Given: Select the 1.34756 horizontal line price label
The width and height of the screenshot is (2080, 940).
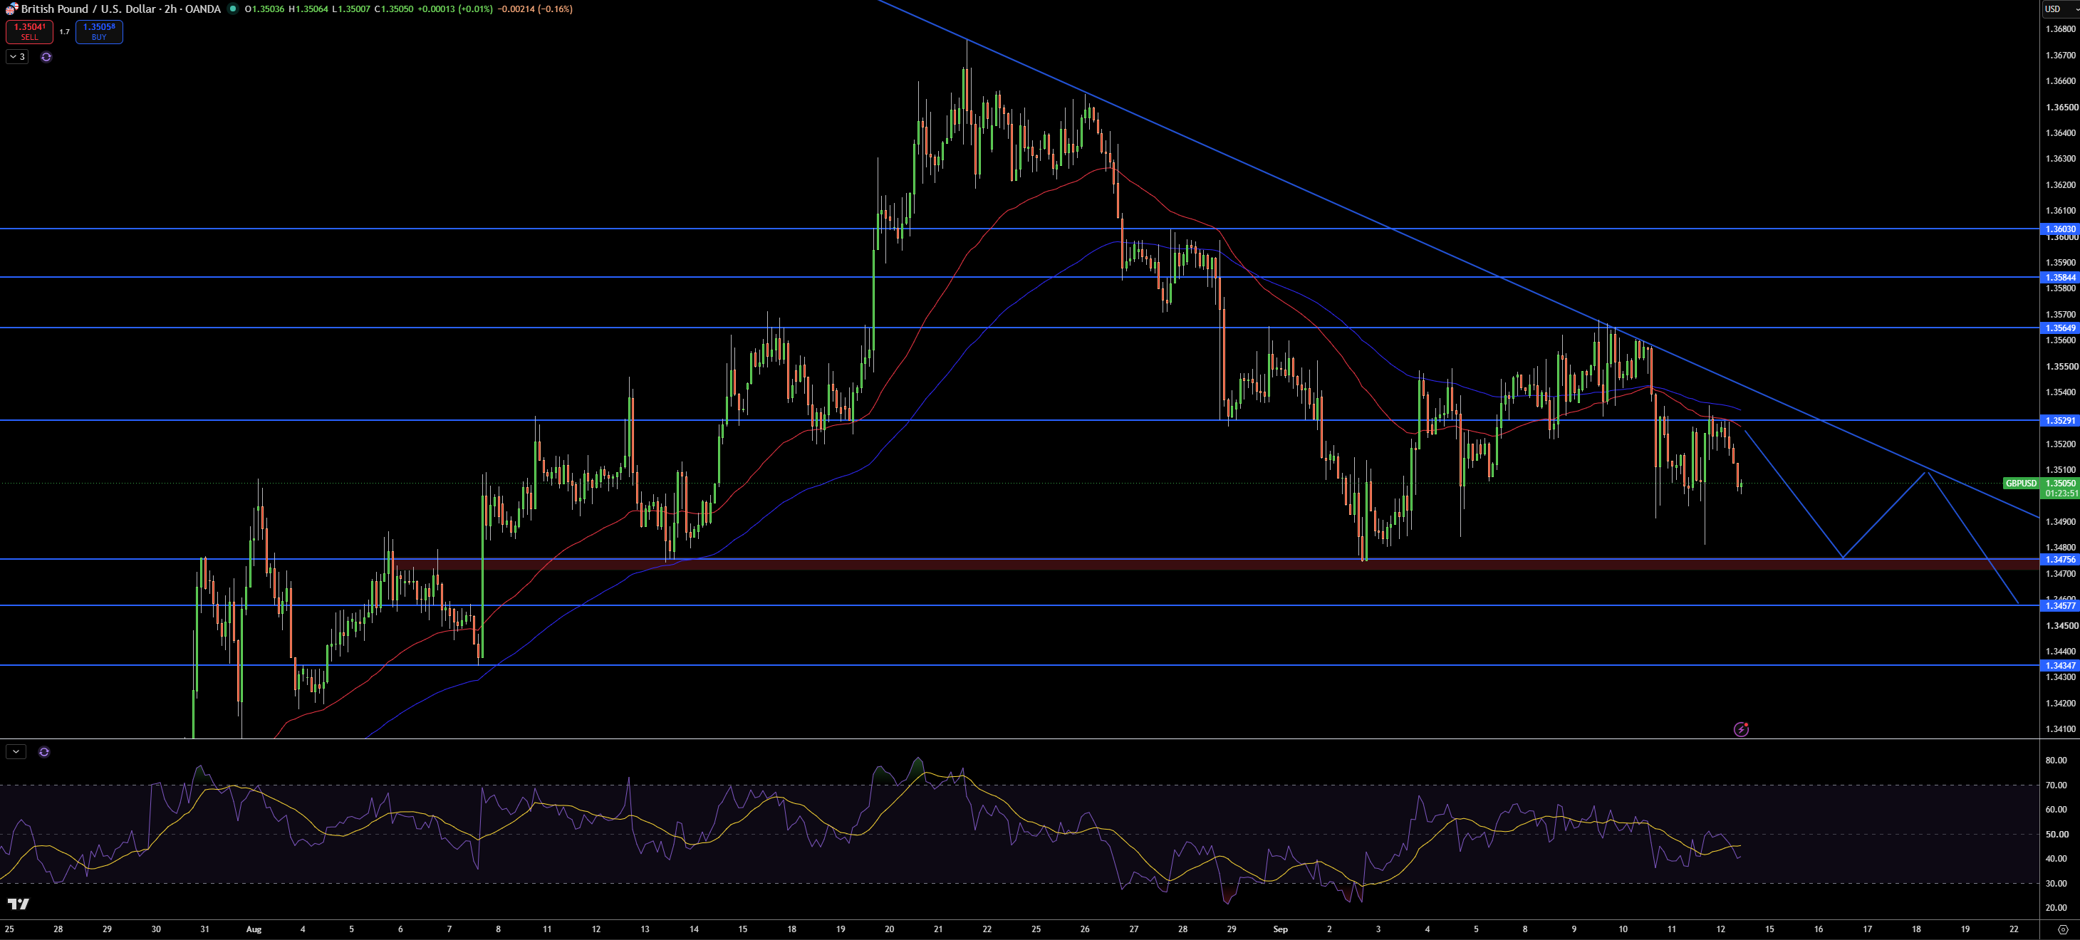Looking at the screenshot, I should (2059, 560).
